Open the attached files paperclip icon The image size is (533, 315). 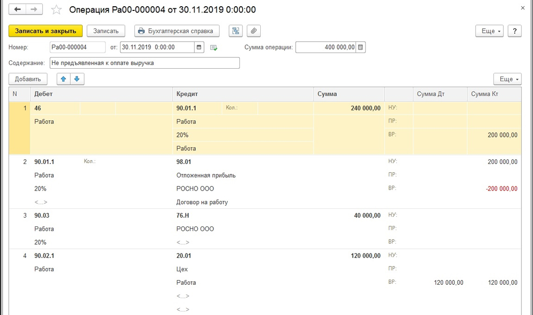point(253,31)
